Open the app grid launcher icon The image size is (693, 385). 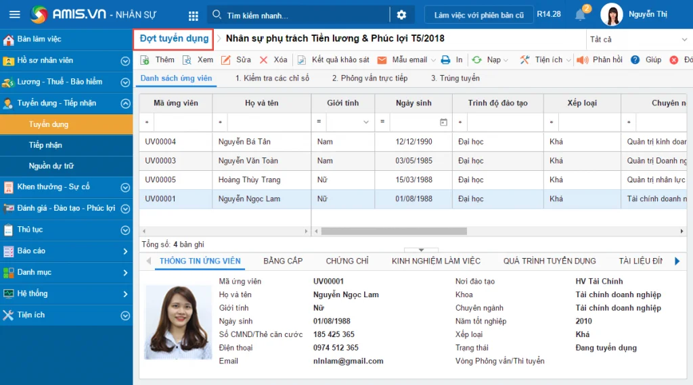[x=194, y=15]
